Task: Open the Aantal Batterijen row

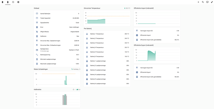Action: point(57,14)
